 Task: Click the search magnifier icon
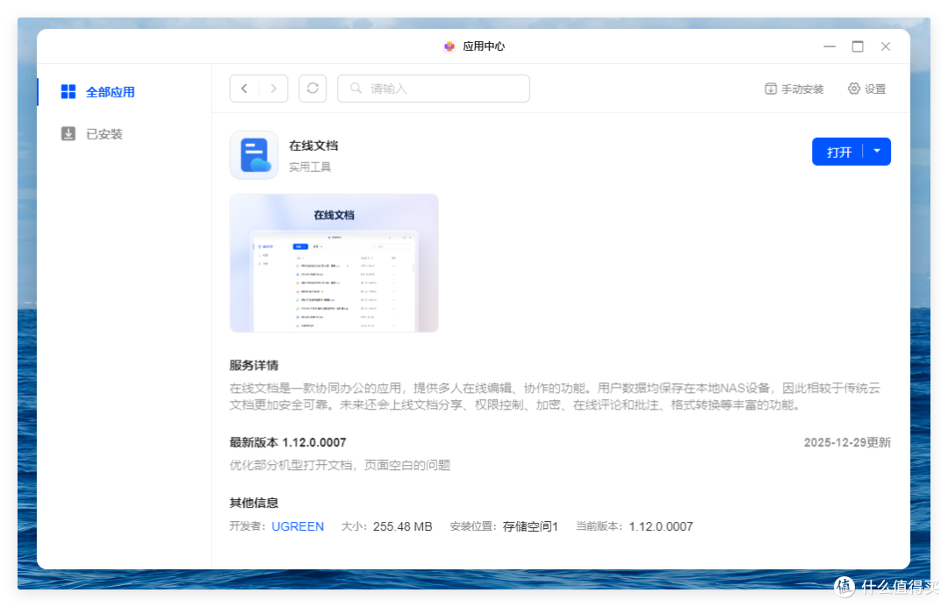click(x=356, y=89)
